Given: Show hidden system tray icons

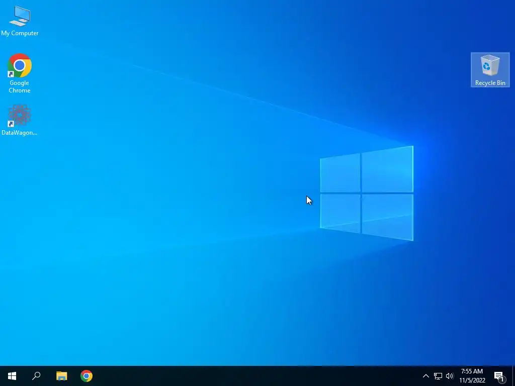Looking at the screenshot, I should click(425, 376).
